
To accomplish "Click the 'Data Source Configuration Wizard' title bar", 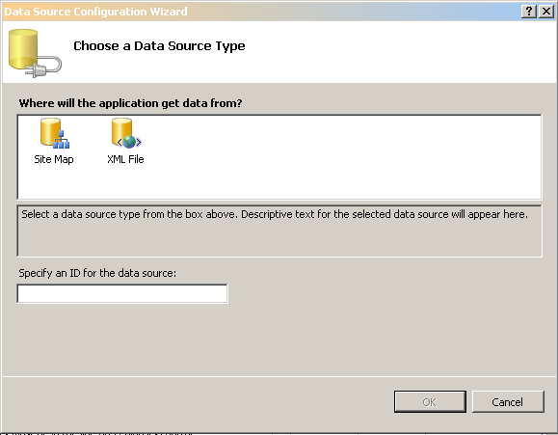I will [95, 12].
